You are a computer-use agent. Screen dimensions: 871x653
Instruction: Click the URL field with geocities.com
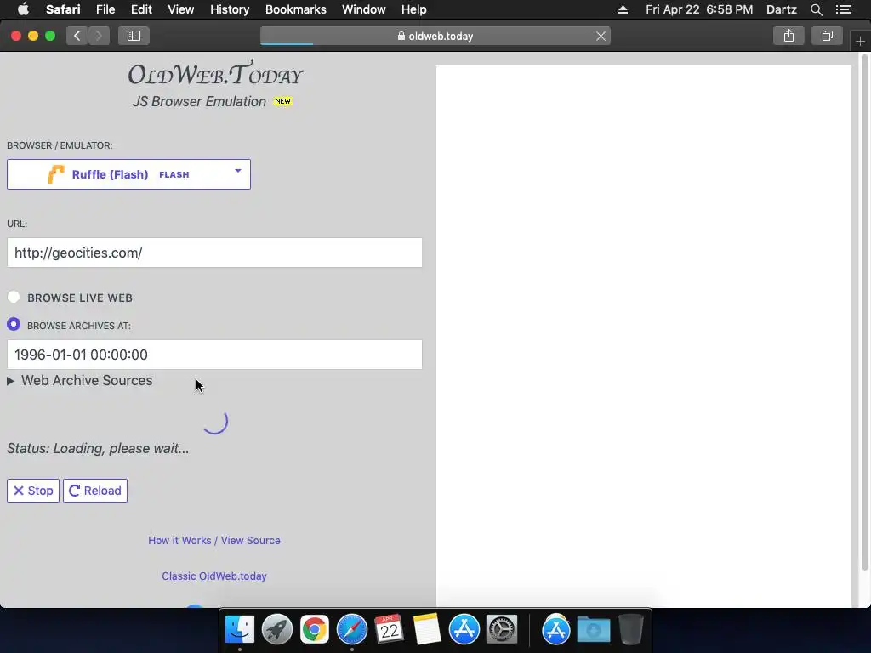214,253
